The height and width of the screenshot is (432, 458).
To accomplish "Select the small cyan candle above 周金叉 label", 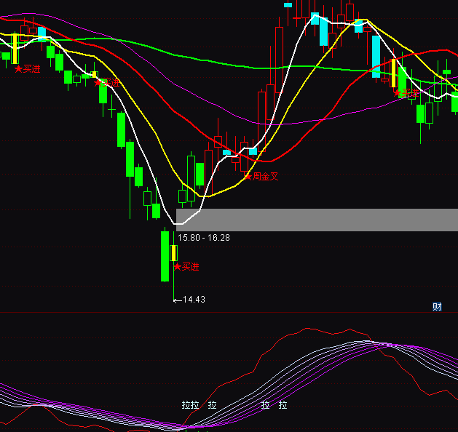I will [x=253, y=151].
